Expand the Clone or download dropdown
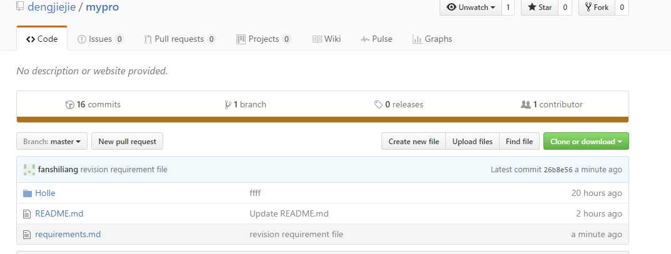The image size is (671, 254). coord(586,141)
